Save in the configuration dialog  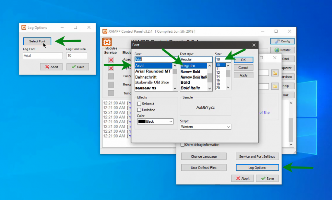point(267,178)
